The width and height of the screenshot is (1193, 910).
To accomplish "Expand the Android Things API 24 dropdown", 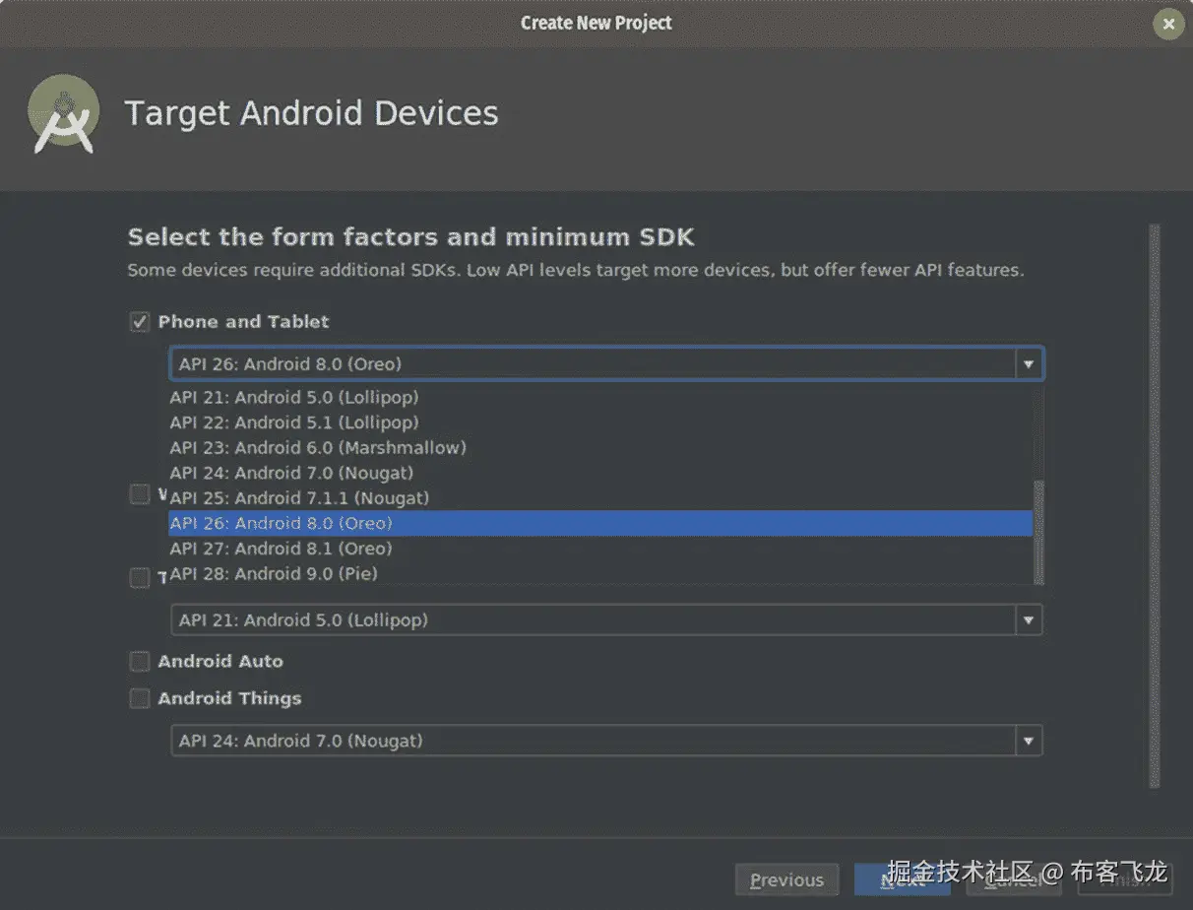I will (x=1029, y=741).
